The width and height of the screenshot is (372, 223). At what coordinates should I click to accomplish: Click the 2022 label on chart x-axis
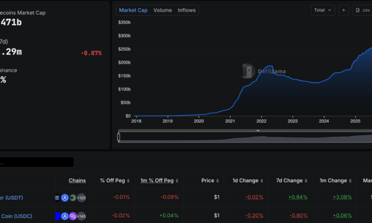261,121
